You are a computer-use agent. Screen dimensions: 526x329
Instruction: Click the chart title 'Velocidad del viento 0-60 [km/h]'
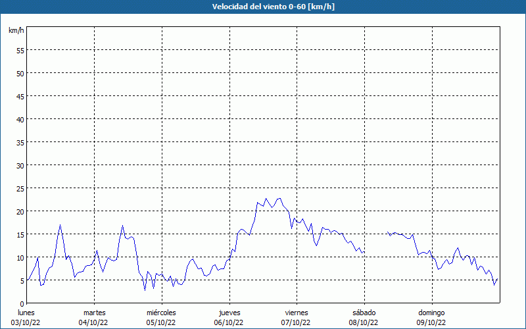pyautogui.click(x=273, y=7)
